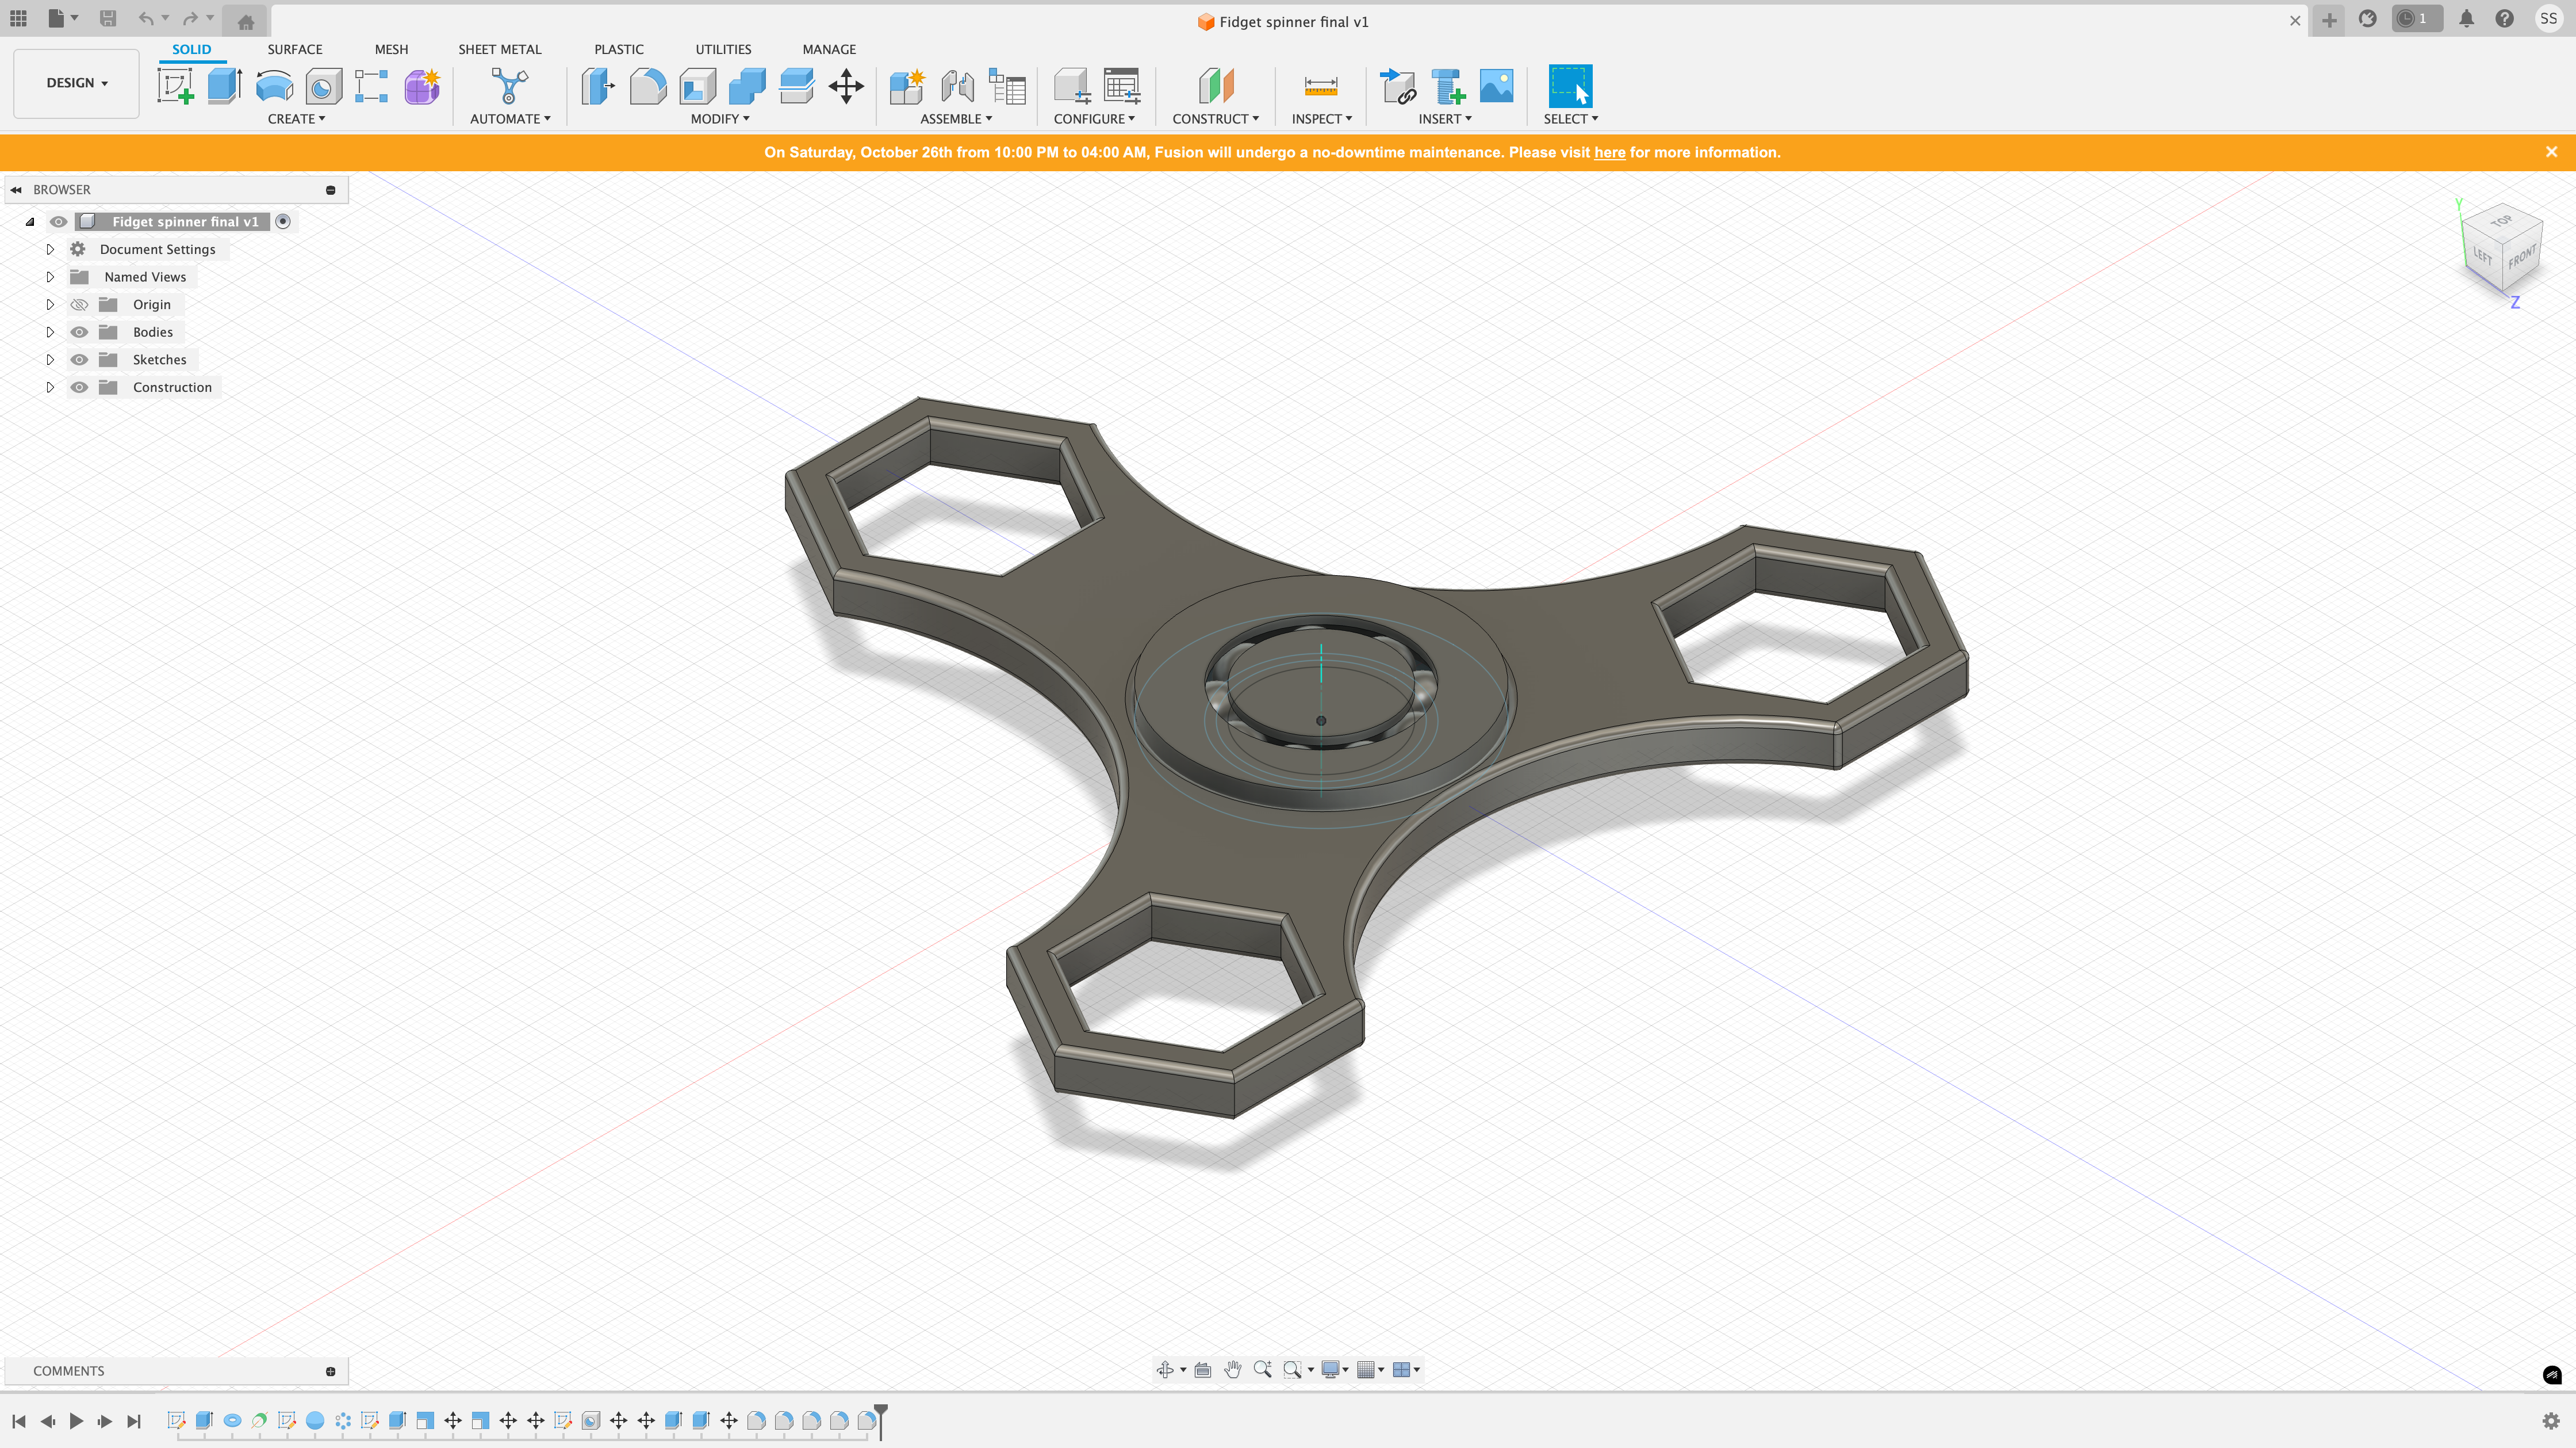Click the Extrude tool icon
The image size is (2576, 1448).
225,86
